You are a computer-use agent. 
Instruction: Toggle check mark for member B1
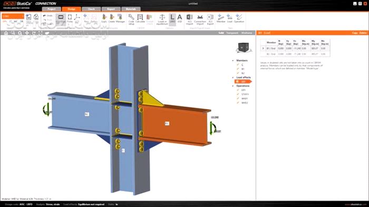point(238,69)
